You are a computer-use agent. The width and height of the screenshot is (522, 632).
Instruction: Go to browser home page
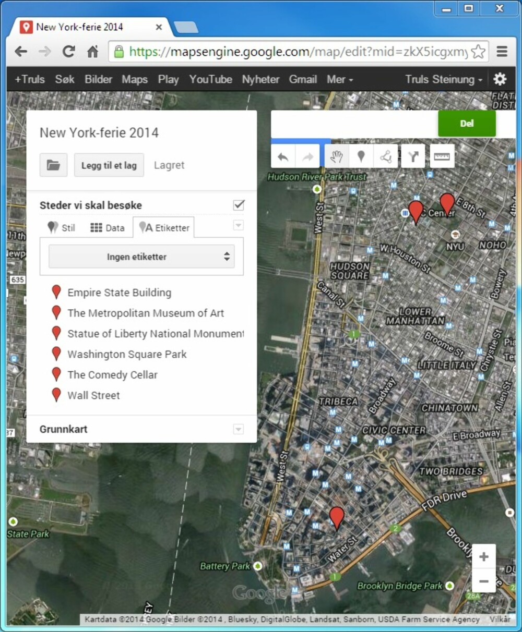[x=92, y=52]
